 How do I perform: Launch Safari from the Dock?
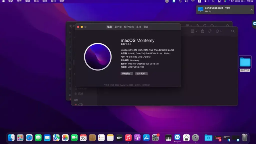(x=29, y=138)
